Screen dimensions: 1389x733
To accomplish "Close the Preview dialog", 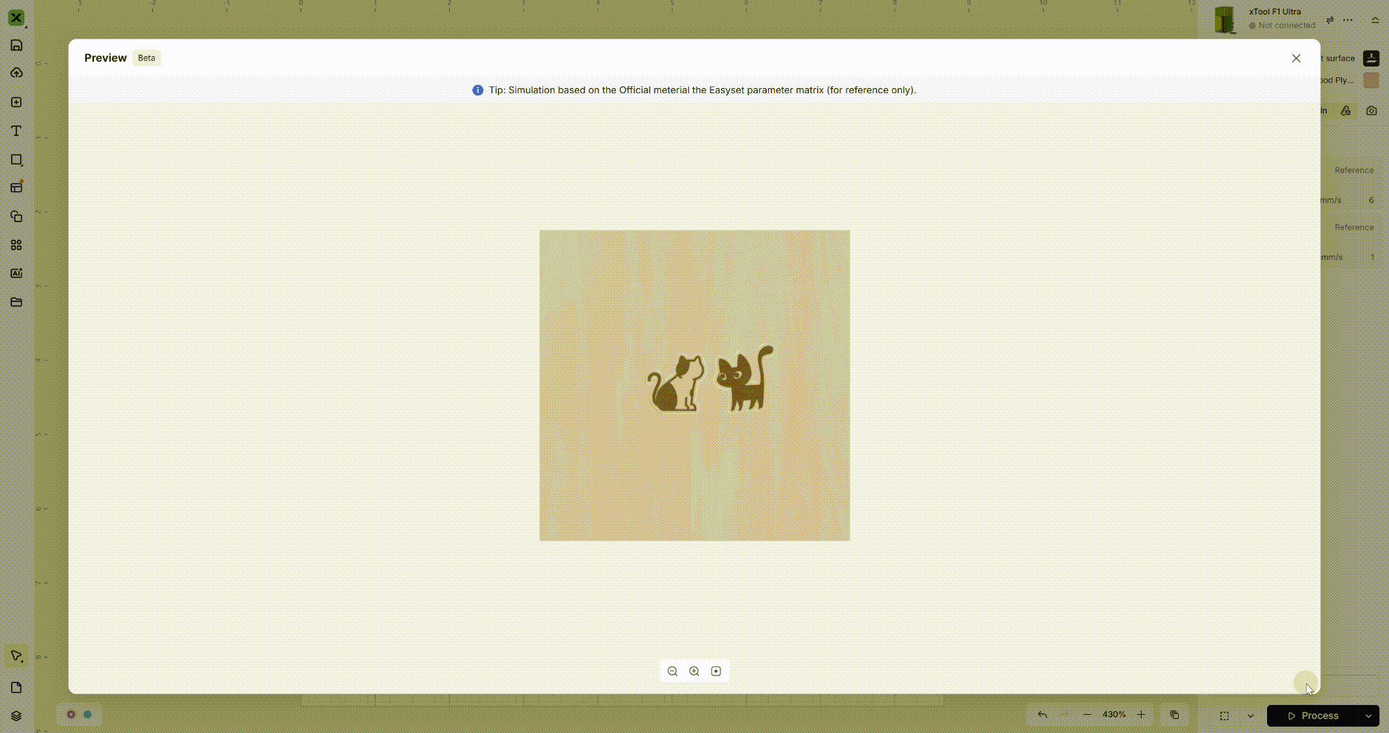I will point(1296,58).
